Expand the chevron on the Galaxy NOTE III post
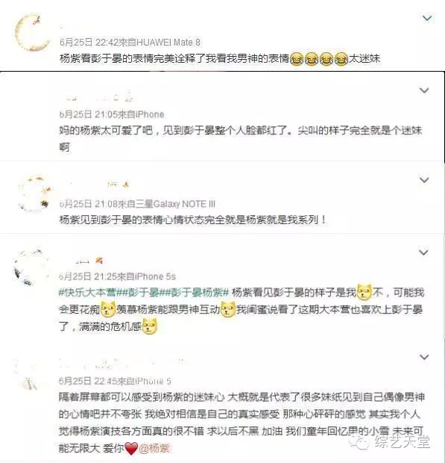The image size is (445, 463). tap(424, 180)
